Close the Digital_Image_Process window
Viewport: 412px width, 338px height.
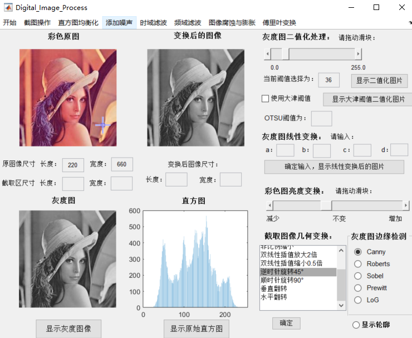402,7
